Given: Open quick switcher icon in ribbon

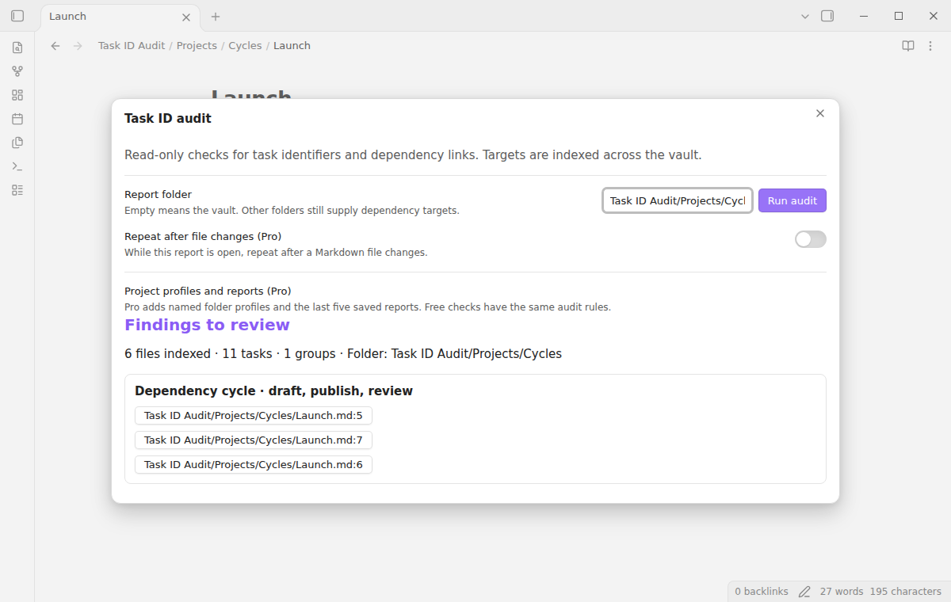Looking at the screenshot, I should click(x=17, y=48).
